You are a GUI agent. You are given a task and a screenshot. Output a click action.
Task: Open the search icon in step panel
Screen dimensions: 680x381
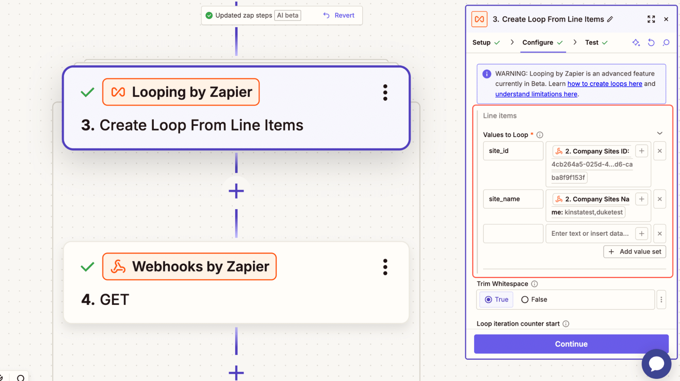point(666,43)
